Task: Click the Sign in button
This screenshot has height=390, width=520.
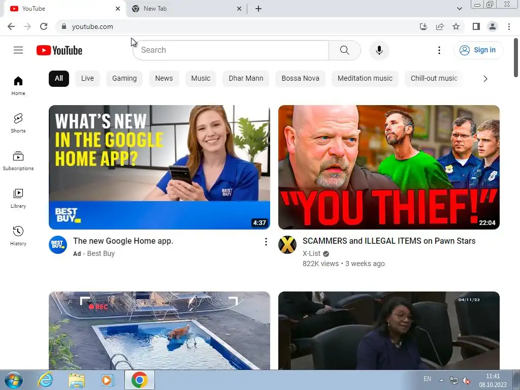Action: pos(478,50)
